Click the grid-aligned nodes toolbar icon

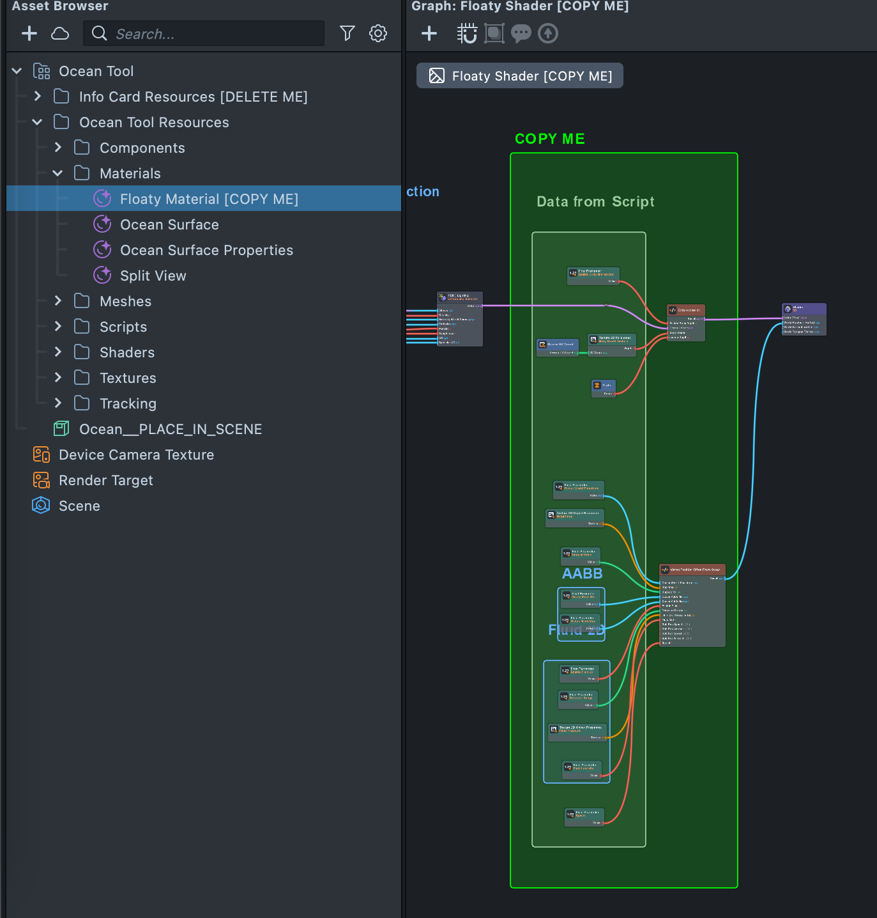pyautogui.click(x=467, y=33)
